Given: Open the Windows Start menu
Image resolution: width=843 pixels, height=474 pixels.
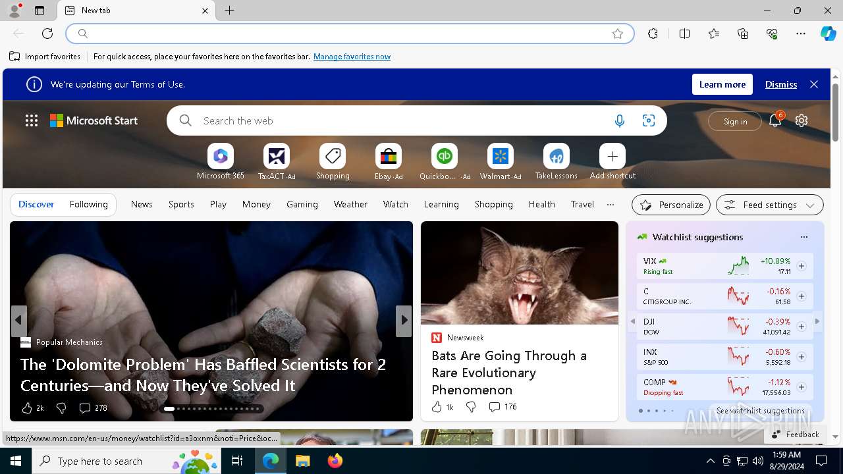Looking at the screenshot, I should pos(16,461).
